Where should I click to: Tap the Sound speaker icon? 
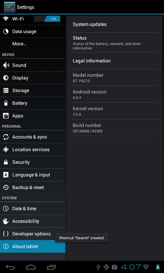[x=6, y=65]
